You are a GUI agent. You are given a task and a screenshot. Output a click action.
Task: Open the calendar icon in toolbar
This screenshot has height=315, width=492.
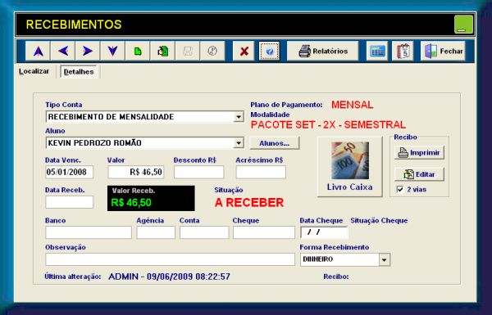[403, 51]
